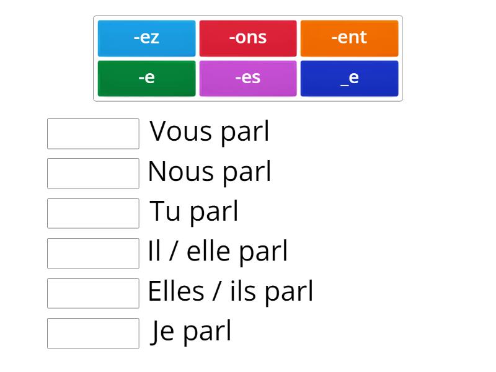Click the Elles / ils parl text

point(230,291)
